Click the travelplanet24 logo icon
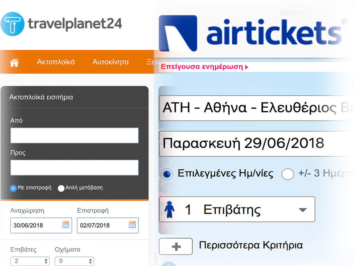Image resolution: width=354 pixels, height=266 pixels. (12, 24)
